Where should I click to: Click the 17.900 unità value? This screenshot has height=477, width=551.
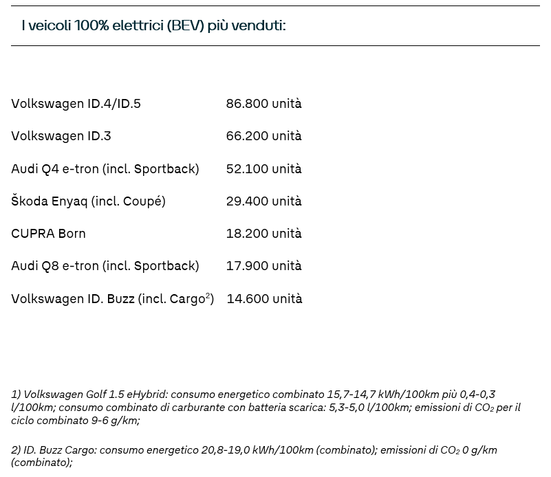tap(263, 266)
